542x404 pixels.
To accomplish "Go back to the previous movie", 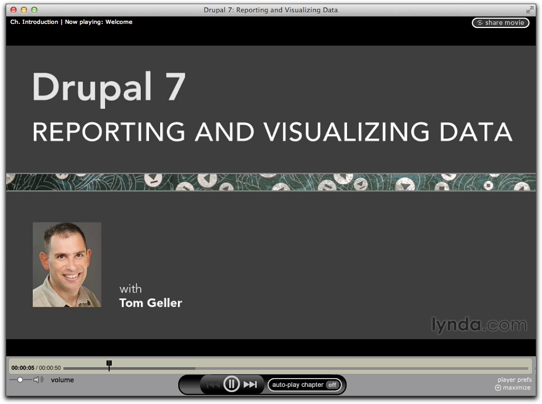I will [x=213, y=384].
